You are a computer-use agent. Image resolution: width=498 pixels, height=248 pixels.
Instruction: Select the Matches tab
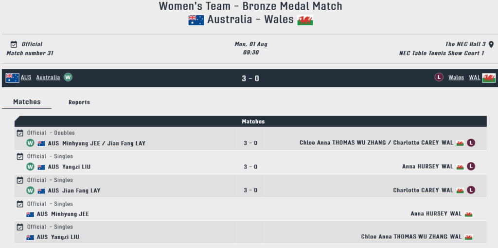[27, 102]
